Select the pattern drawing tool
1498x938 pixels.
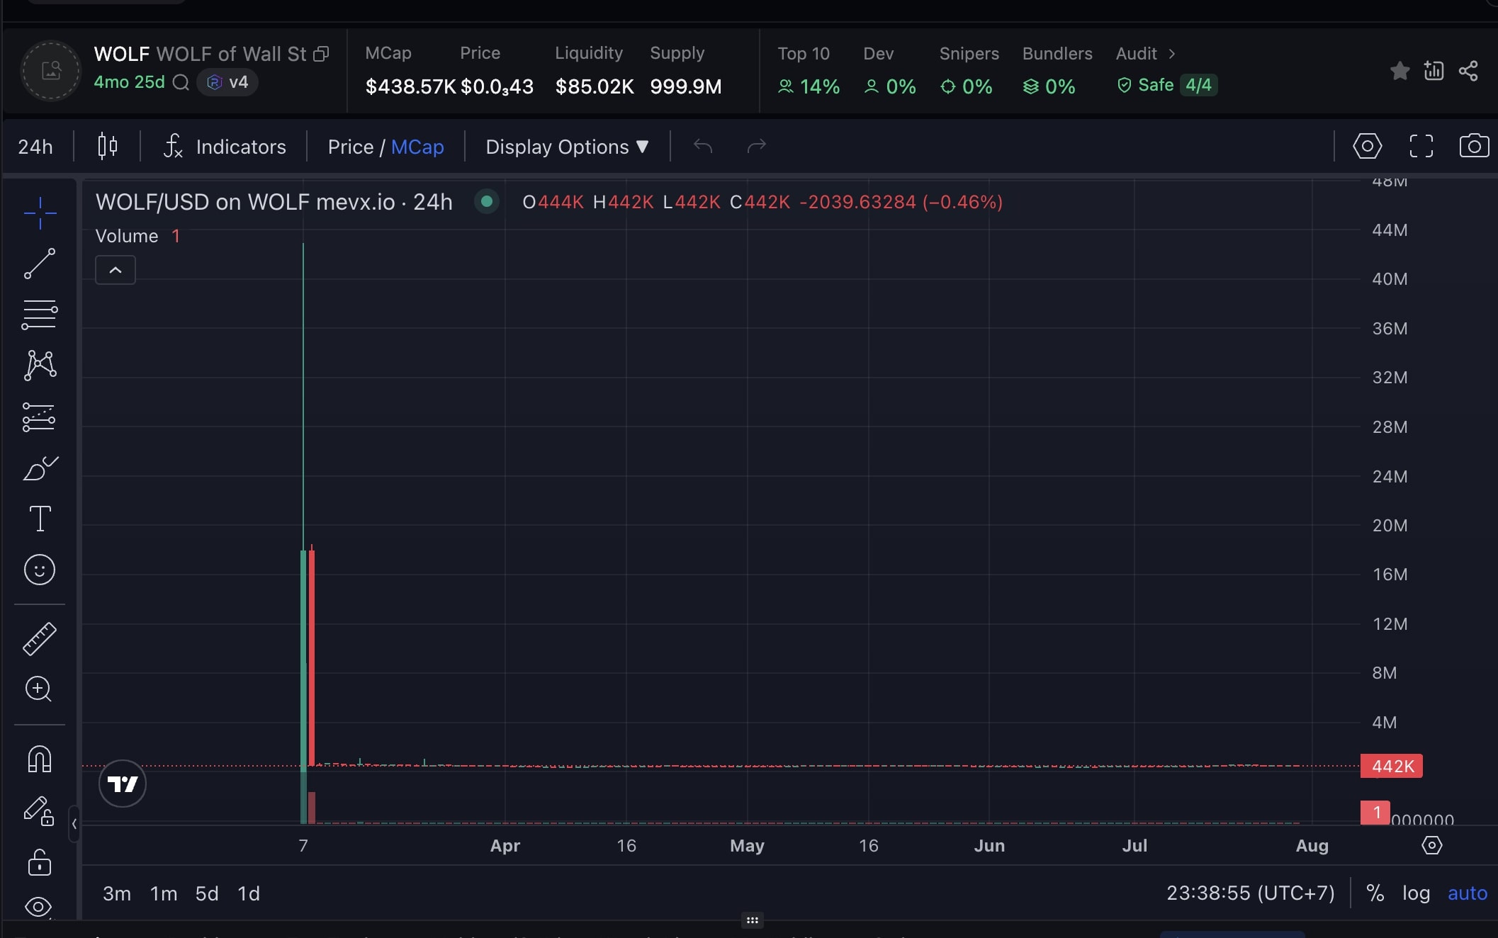pyautogui.click(x=40, y=366)
